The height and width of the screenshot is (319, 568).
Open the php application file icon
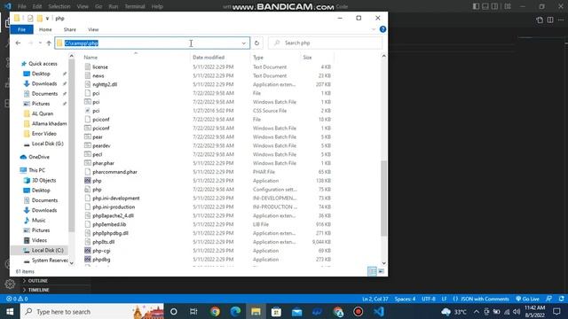88,181
